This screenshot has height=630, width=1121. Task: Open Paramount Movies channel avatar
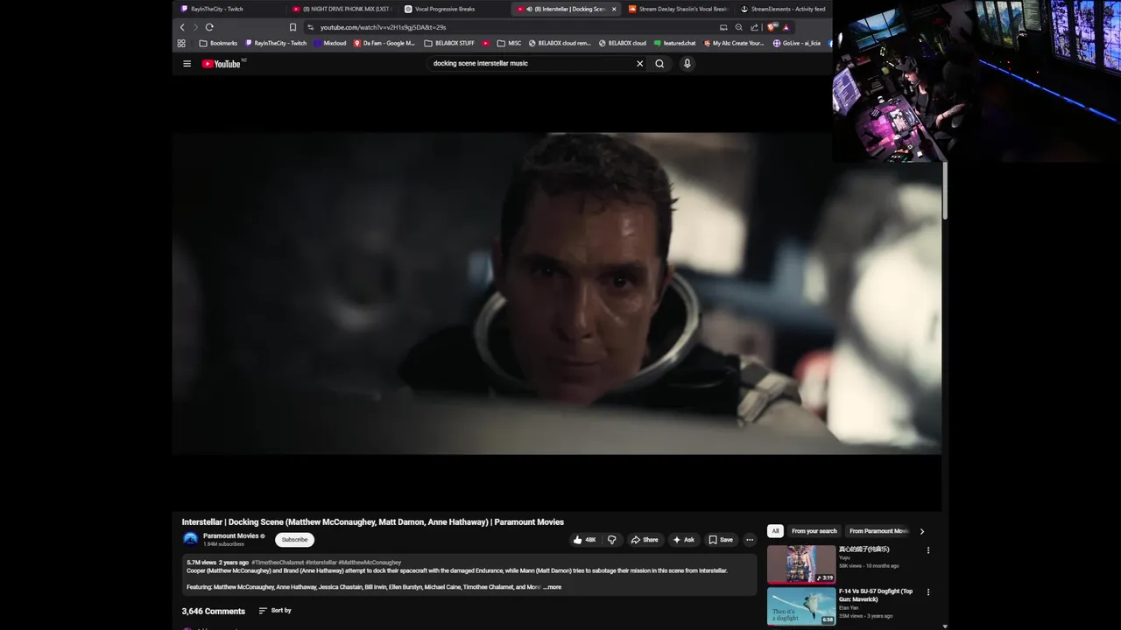[190, 539]
